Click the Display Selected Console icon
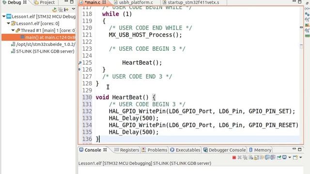Screen dimensions: 310x174 tap(284, 157)
